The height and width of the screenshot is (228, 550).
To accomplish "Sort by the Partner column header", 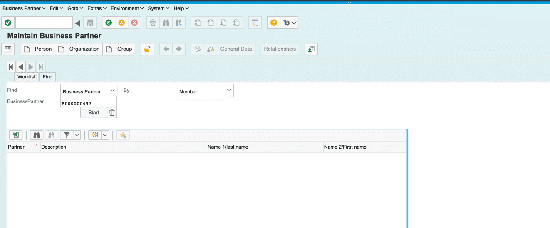I will coord(24,147).
